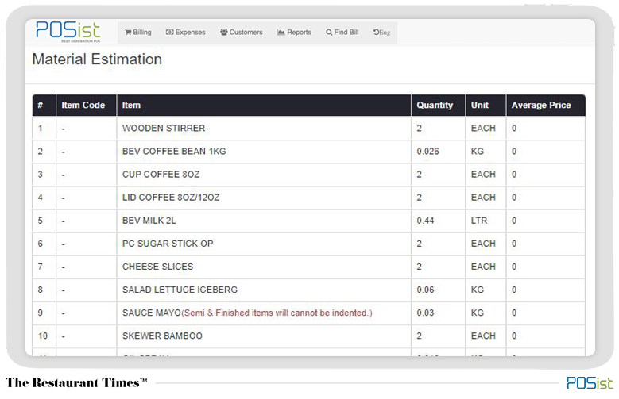
Task: Click quantity 2 in CUP COFFEE row
Action: 420,175
